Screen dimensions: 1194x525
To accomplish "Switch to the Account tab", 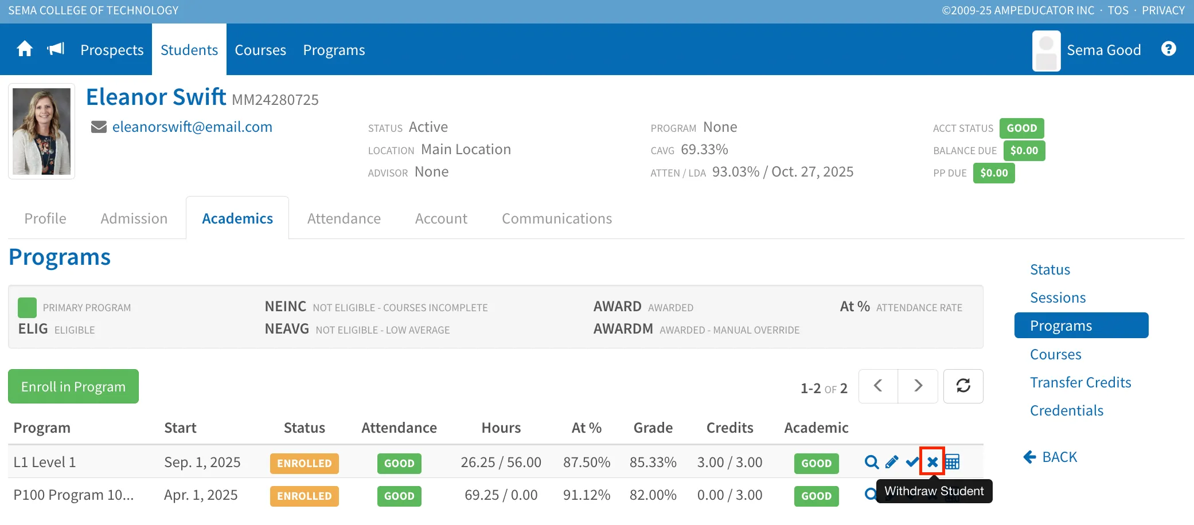I will (442, 218).
